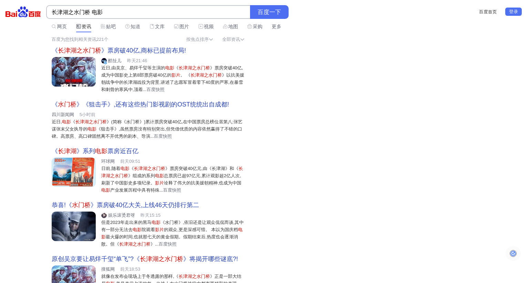Click the 百度一下 search button
This screenshot has height=283, width=529.
[x=269, y=12]
